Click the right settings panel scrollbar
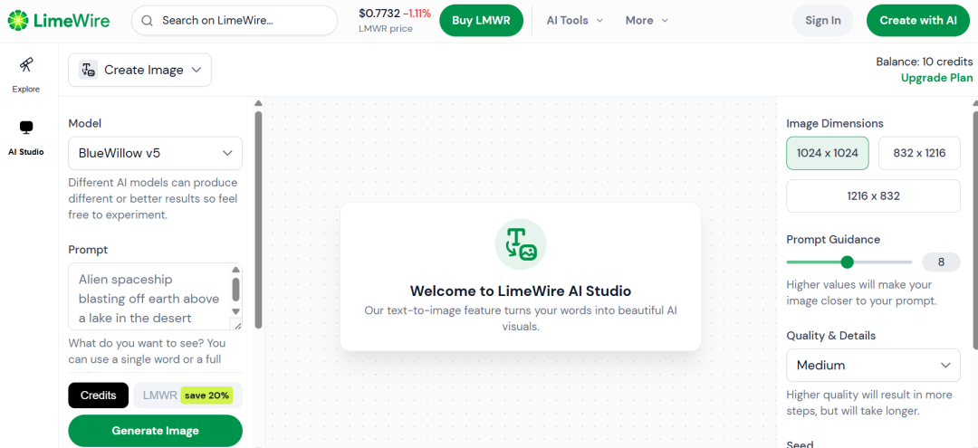978x448 pixels. pyautogui.click(x=975, y=229)
